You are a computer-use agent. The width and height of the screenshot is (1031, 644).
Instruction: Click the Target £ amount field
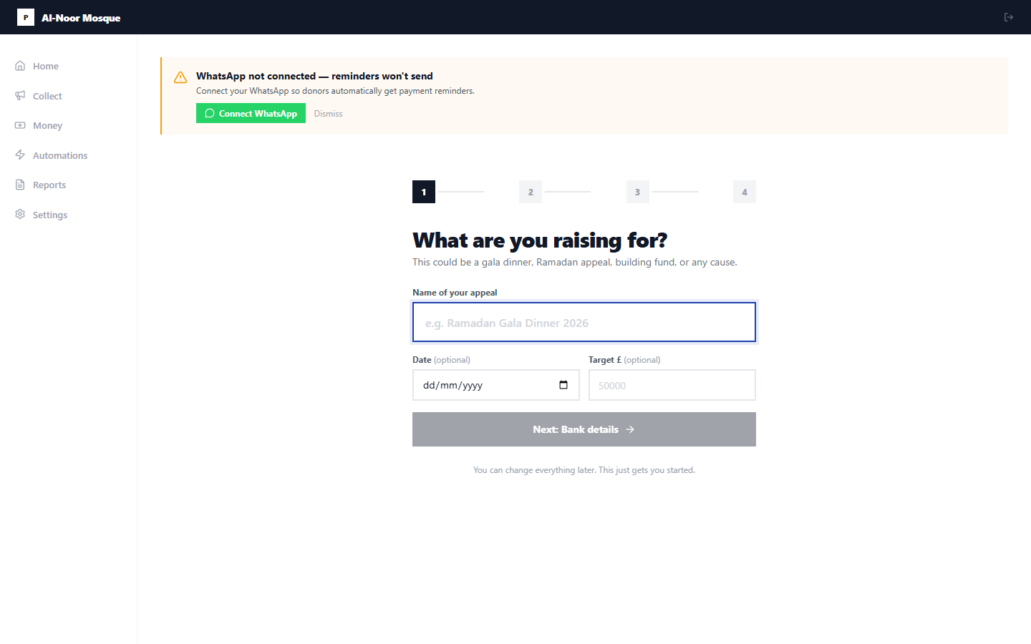click(672, 385)
